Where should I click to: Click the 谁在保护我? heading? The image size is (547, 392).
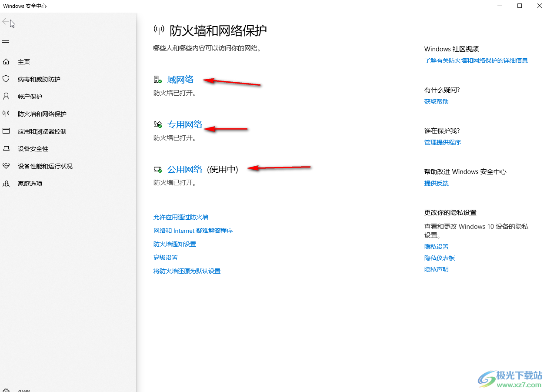click(x=442, y=131)
